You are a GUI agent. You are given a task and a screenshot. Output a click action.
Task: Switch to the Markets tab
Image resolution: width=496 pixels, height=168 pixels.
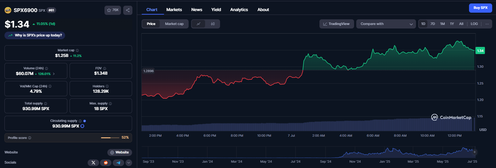pos(174,9)
